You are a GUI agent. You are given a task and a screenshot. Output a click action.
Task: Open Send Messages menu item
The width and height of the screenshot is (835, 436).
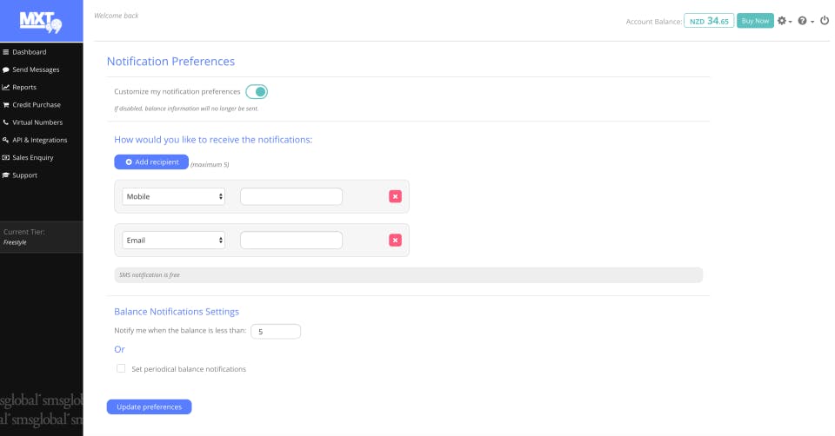(x=35, y=69)
